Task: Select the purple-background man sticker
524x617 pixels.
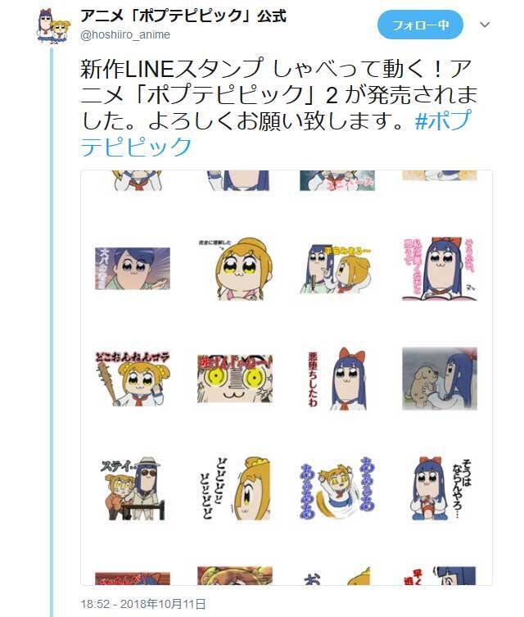Action: pos(133,269)
